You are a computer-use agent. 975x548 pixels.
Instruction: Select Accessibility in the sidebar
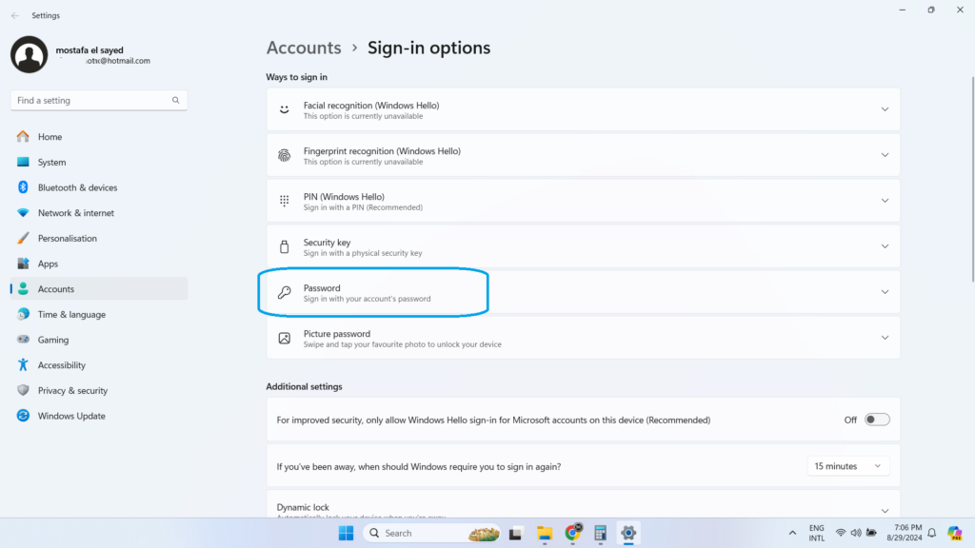62,364
